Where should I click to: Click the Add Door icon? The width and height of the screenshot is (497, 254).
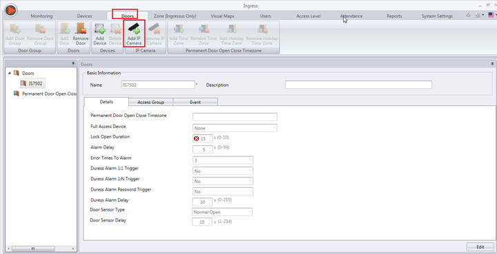coord(64,29)
